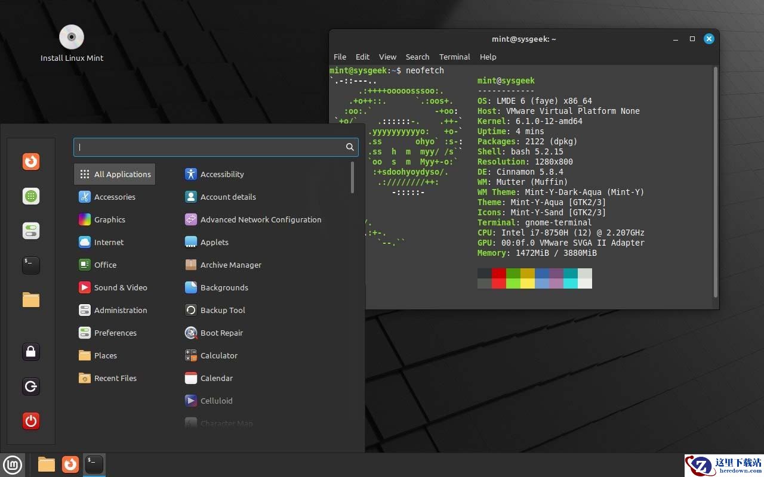Click the "Resolution: 1280x800" line

coord(525,162)
